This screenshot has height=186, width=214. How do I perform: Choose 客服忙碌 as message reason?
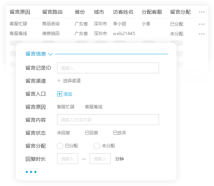click(x=66, y=107)
